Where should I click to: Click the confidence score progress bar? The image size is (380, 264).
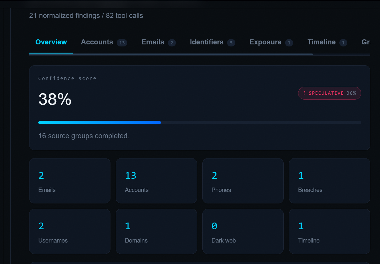pos(200,123)
